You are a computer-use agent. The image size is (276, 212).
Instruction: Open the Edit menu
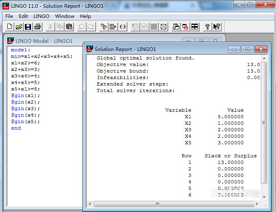pyautogui.click(x=23, y=16)
